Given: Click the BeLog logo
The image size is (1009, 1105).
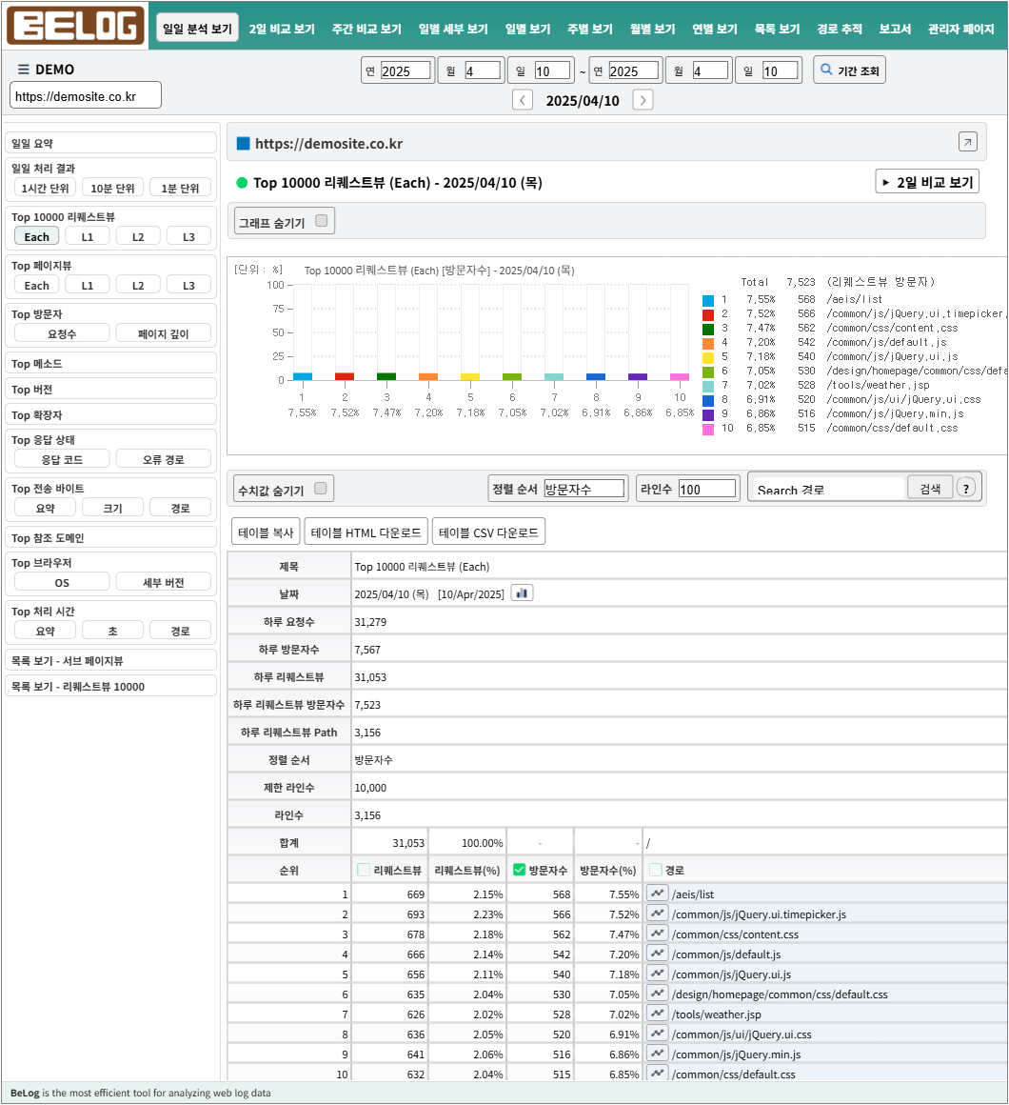Looking at the screenshot, I should [75, 26].
